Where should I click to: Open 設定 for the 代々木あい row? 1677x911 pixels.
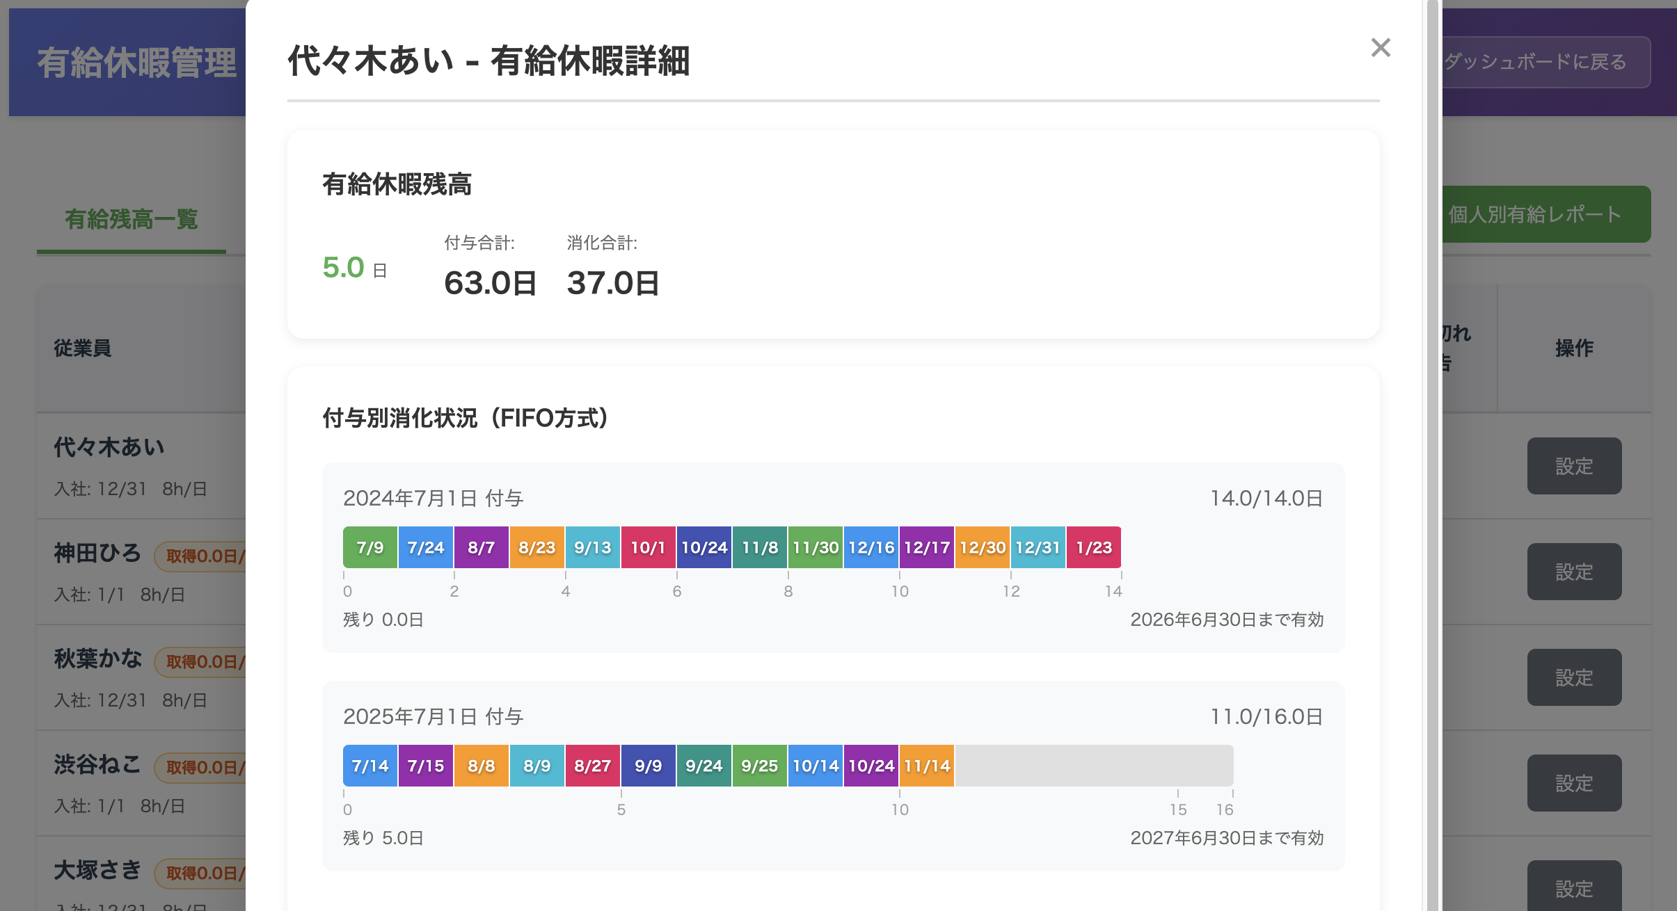1575,466
